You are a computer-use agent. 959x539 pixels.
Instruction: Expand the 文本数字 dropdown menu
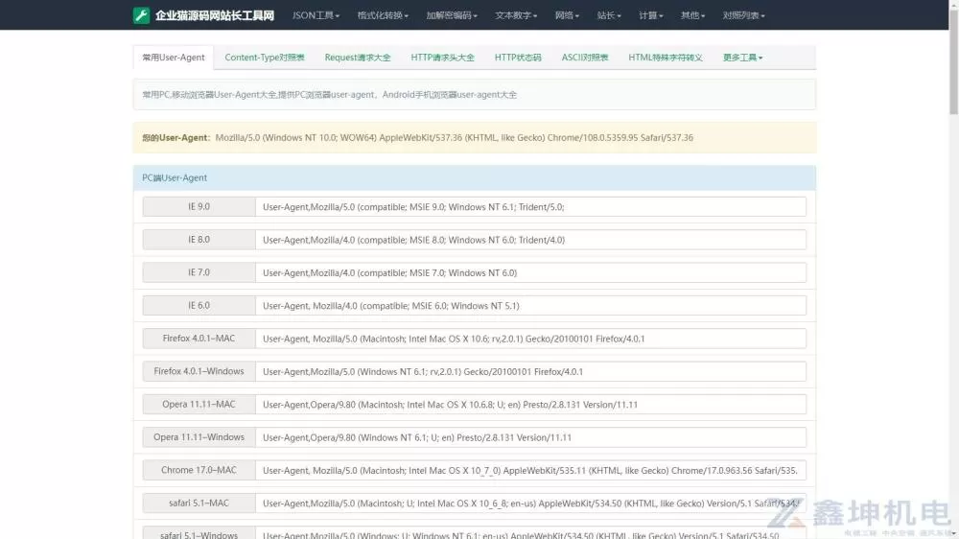516,15
